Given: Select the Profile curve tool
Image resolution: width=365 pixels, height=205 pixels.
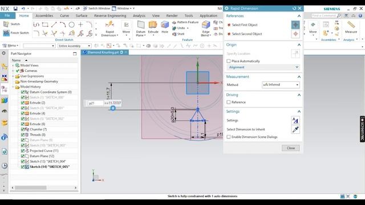Looking at the screenshot, I should [x=36, y=24].
